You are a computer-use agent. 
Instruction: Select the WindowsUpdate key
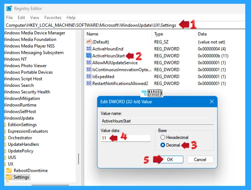coord(19,118)
